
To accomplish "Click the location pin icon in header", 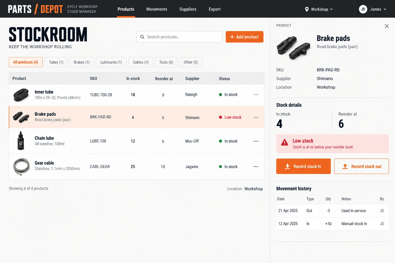I will (x=307, y=10).
